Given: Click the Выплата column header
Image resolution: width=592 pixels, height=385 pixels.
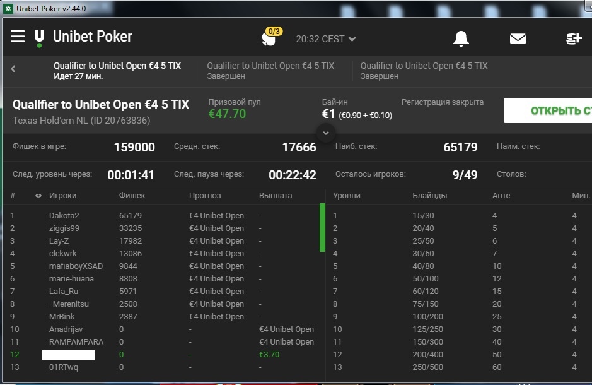Looking at the screenshot, I should click(x=276, y=195).
